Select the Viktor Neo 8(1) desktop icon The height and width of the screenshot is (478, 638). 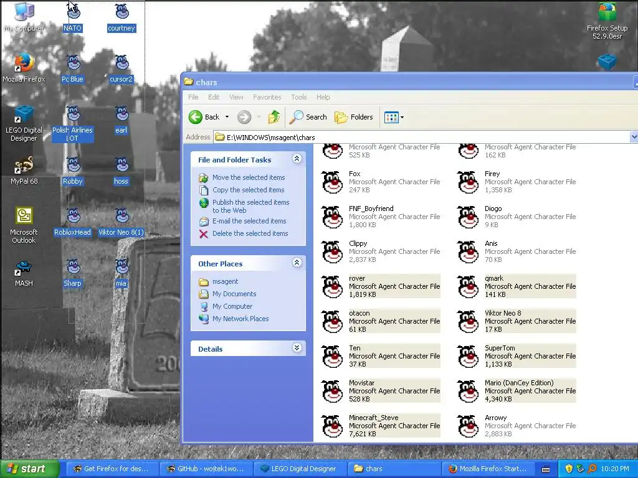(121, 216)
